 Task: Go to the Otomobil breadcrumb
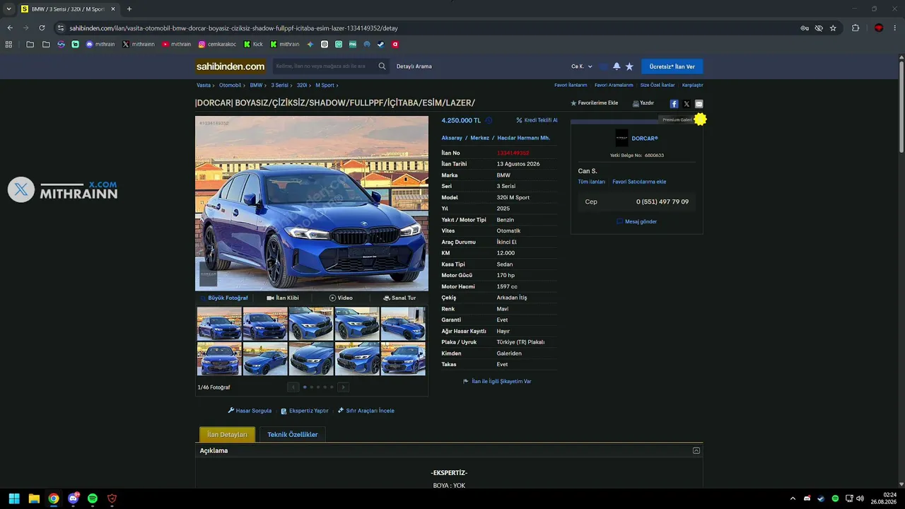[x=230, y=85]
